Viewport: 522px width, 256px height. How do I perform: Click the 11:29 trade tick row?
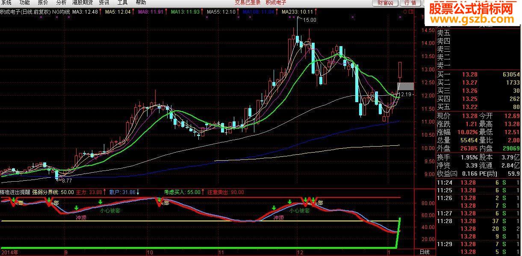[478, 244]
